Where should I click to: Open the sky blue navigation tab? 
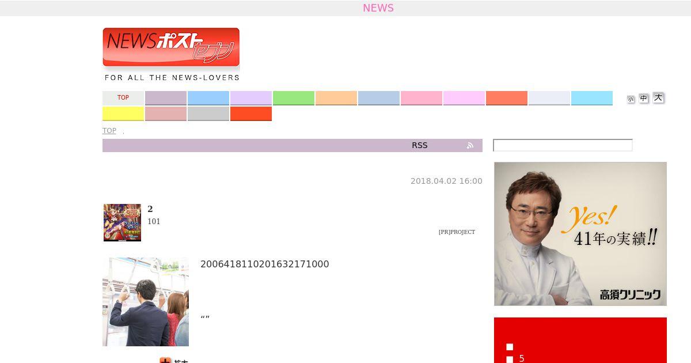208,98
